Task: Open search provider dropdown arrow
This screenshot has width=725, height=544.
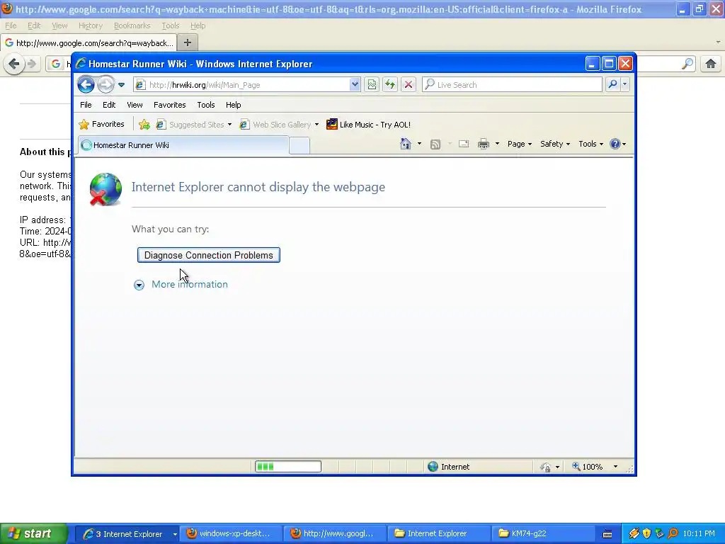Action: (624, 84)
